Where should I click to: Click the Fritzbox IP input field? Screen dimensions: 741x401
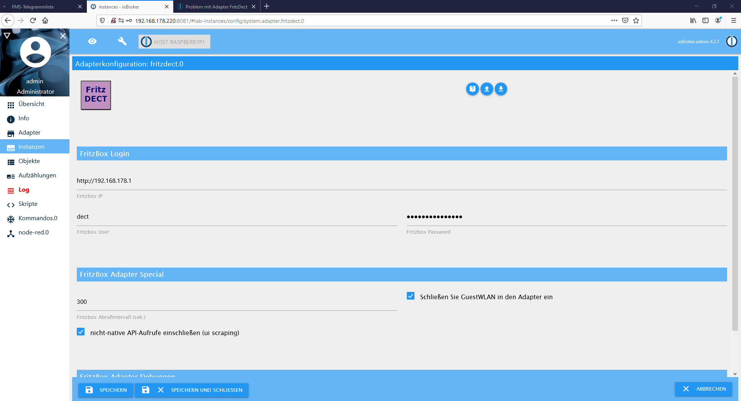pos(402,181)
